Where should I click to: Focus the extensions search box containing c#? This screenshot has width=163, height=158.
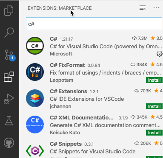pyautogui.click(x=94, y=24)
